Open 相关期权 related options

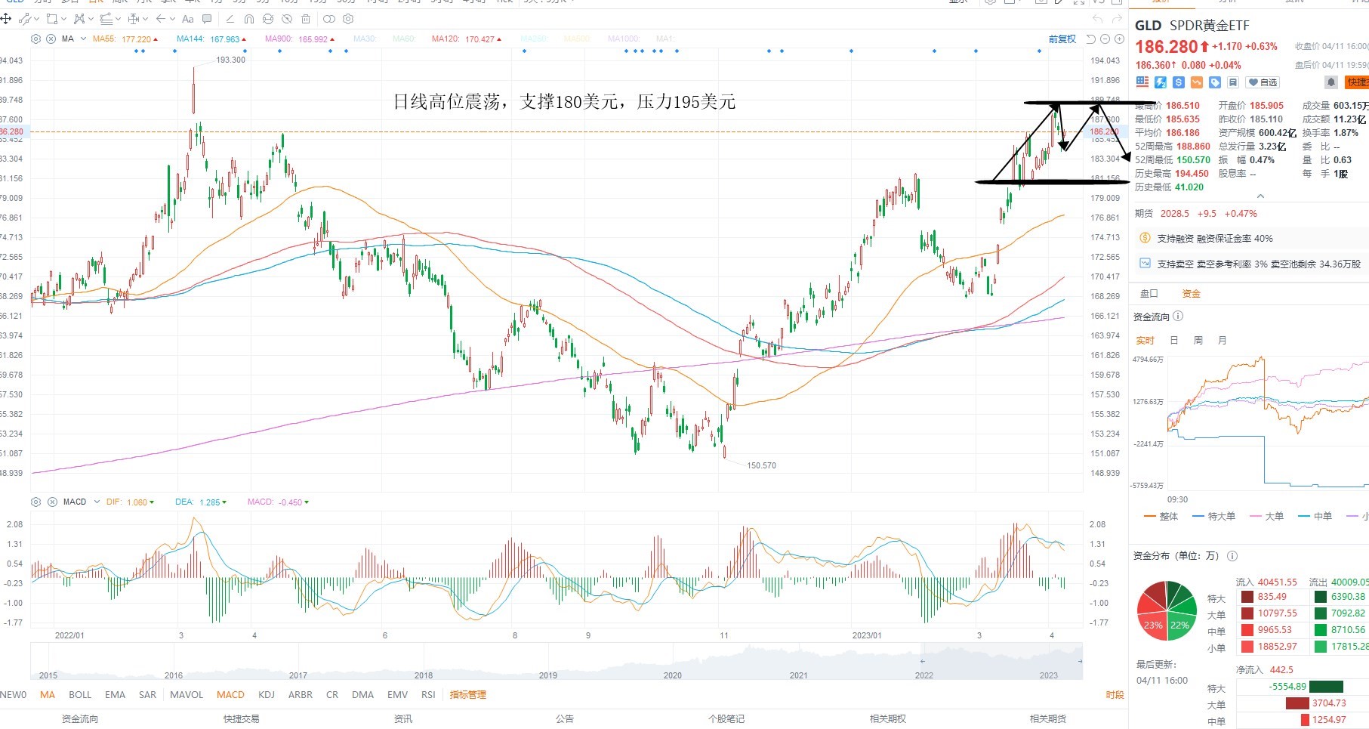887,718
